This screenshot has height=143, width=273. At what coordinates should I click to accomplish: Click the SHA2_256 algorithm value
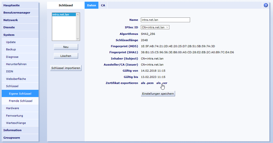coord(148,34)
